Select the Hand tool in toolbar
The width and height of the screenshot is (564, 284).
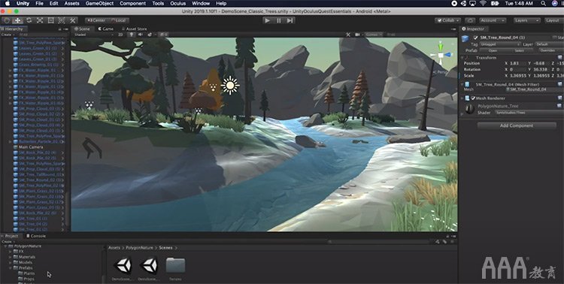click(x=7, y=20)
